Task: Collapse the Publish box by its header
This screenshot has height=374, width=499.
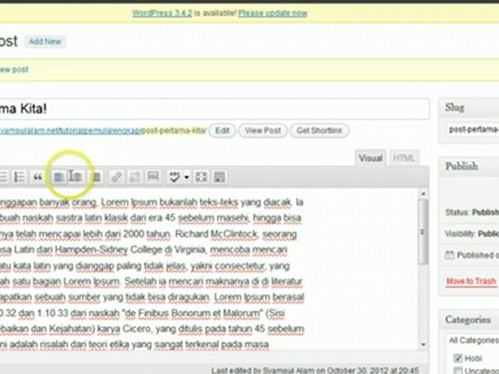Action: pyautogui.click(x=469, y=166)
